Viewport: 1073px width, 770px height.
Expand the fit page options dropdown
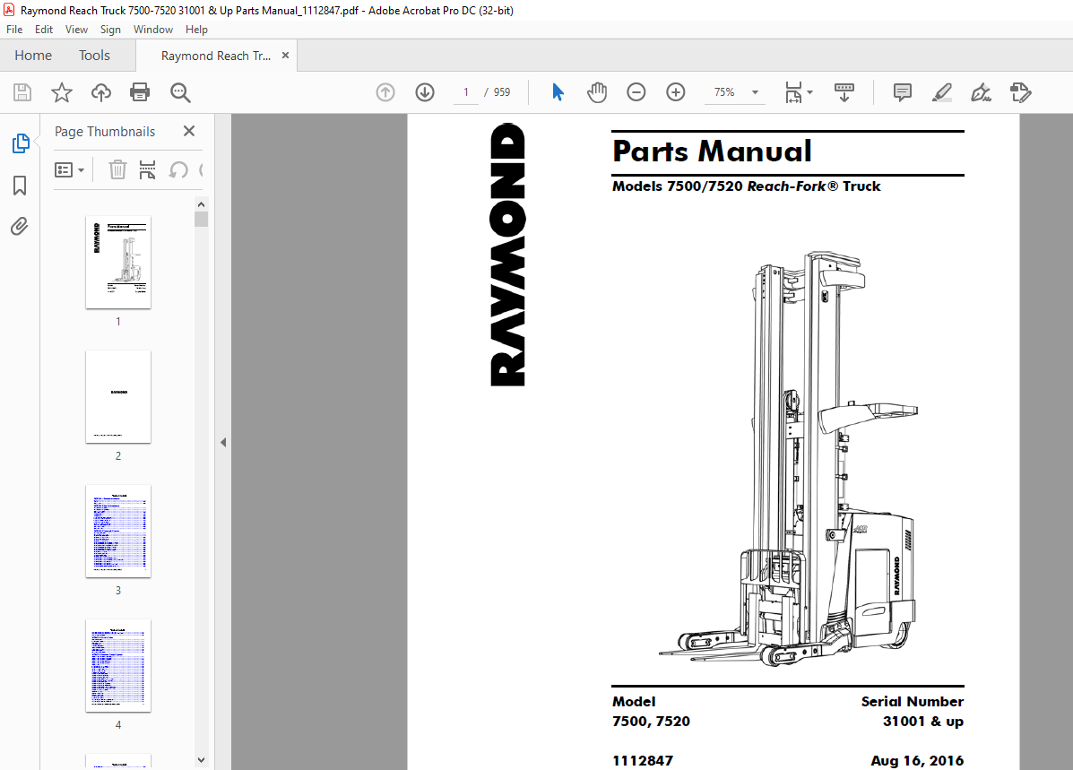click(809, 92)
